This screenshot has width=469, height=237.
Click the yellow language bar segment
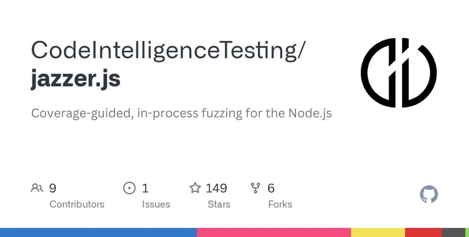(x=378, y=232)
